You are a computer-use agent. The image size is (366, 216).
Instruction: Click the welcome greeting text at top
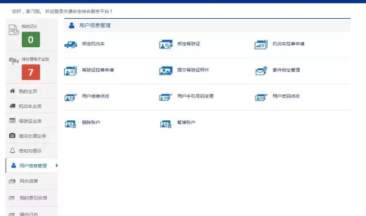pyautogui.click(x=62, y=11)
